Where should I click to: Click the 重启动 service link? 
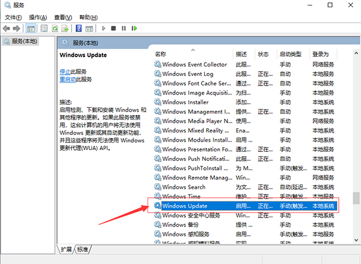point(68,79)
